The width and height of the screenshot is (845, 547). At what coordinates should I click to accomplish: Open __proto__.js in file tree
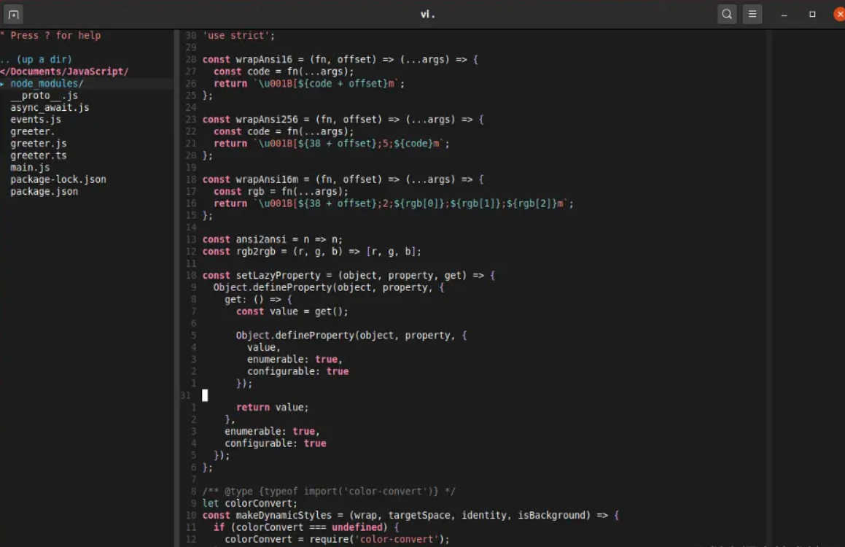coord(44,96)
